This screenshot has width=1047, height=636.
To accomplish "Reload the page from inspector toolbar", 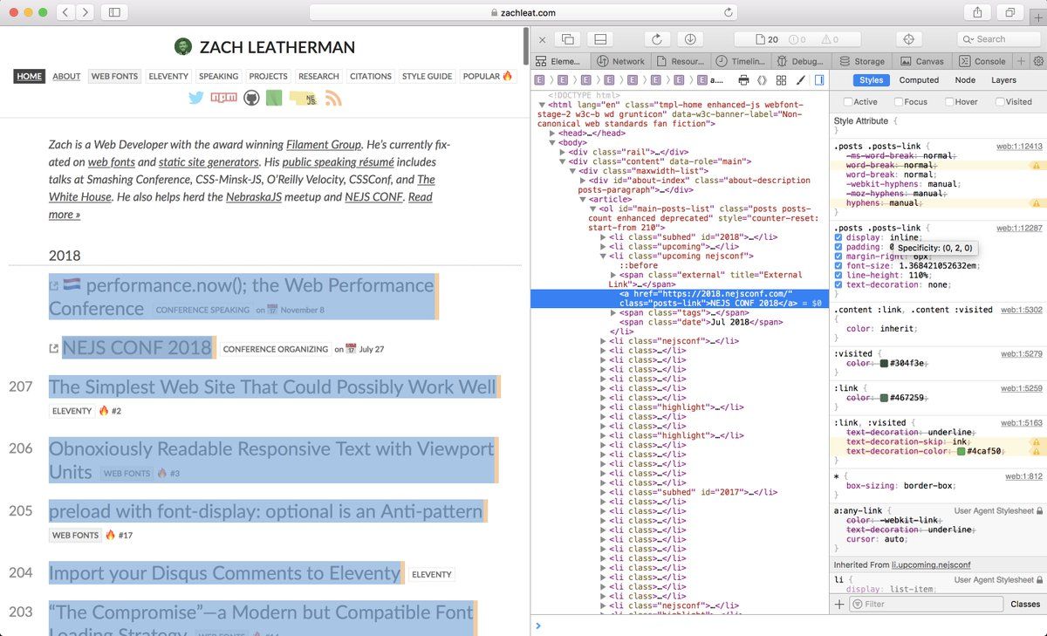I will 656,39.
